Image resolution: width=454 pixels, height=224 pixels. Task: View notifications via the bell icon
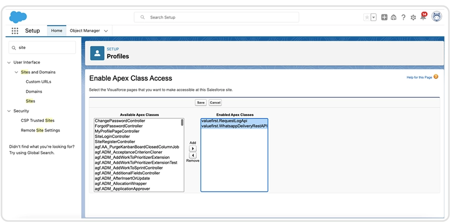click(x=423, y=17)
